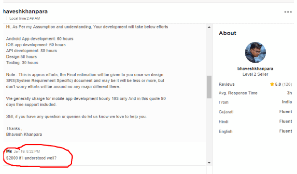Click the 'From' label
The image size is (297, 174).
[x=224, y=102]
